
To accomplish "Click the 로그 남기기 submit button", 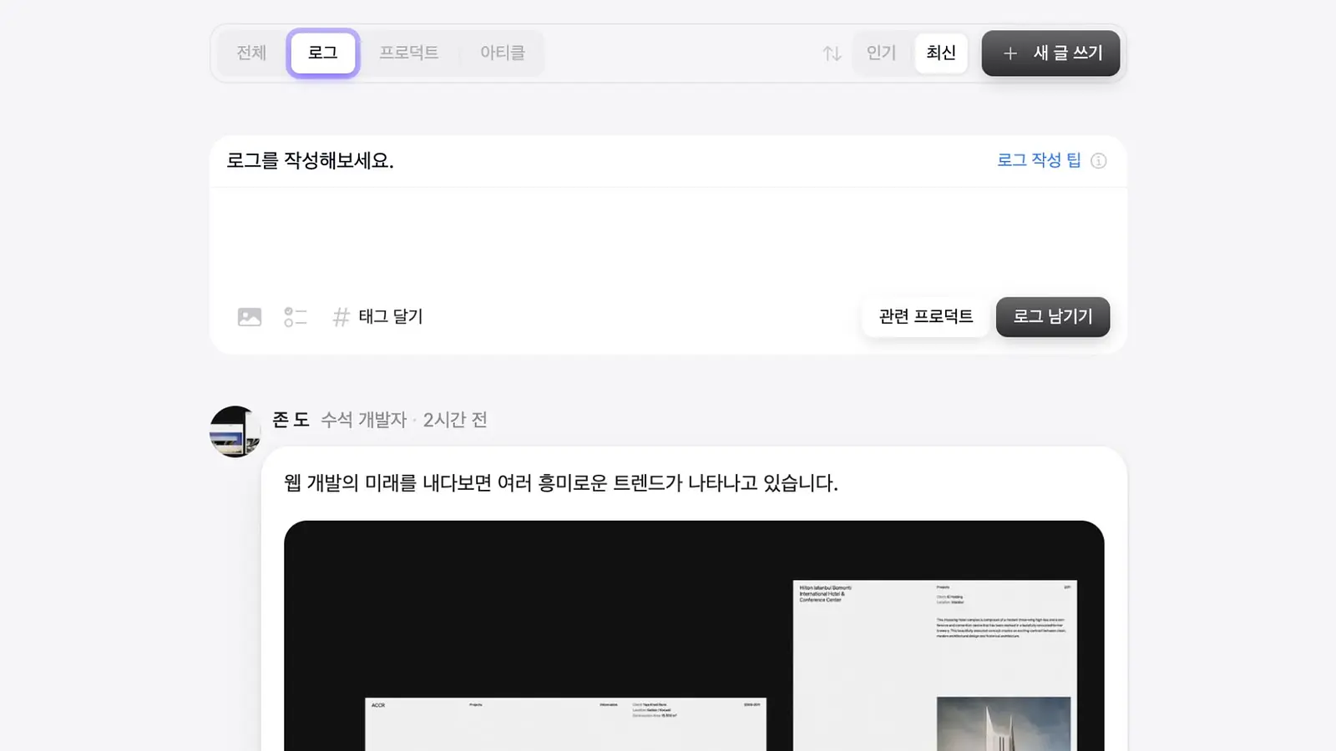I will [x=1053, y=317].
